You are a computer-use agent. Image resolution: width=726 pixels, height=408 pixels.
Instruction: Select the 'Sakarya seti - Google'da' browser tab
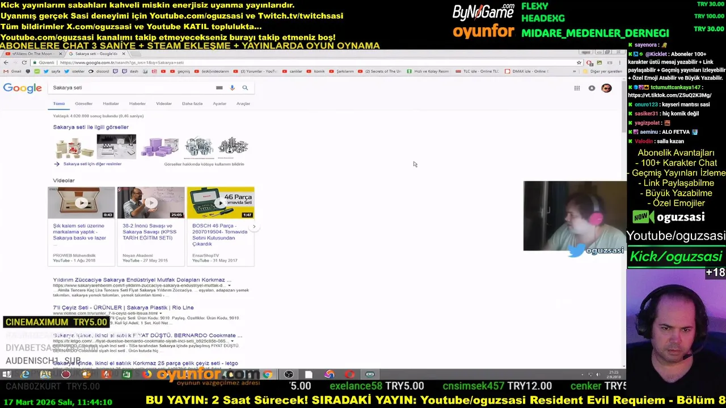pos(96,54)
